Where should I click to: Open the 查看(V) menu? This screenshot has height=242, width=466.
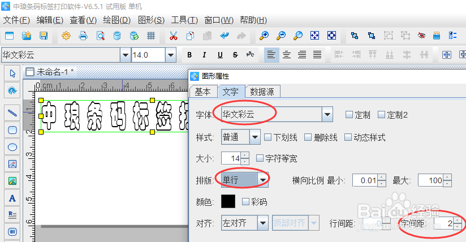83,20
